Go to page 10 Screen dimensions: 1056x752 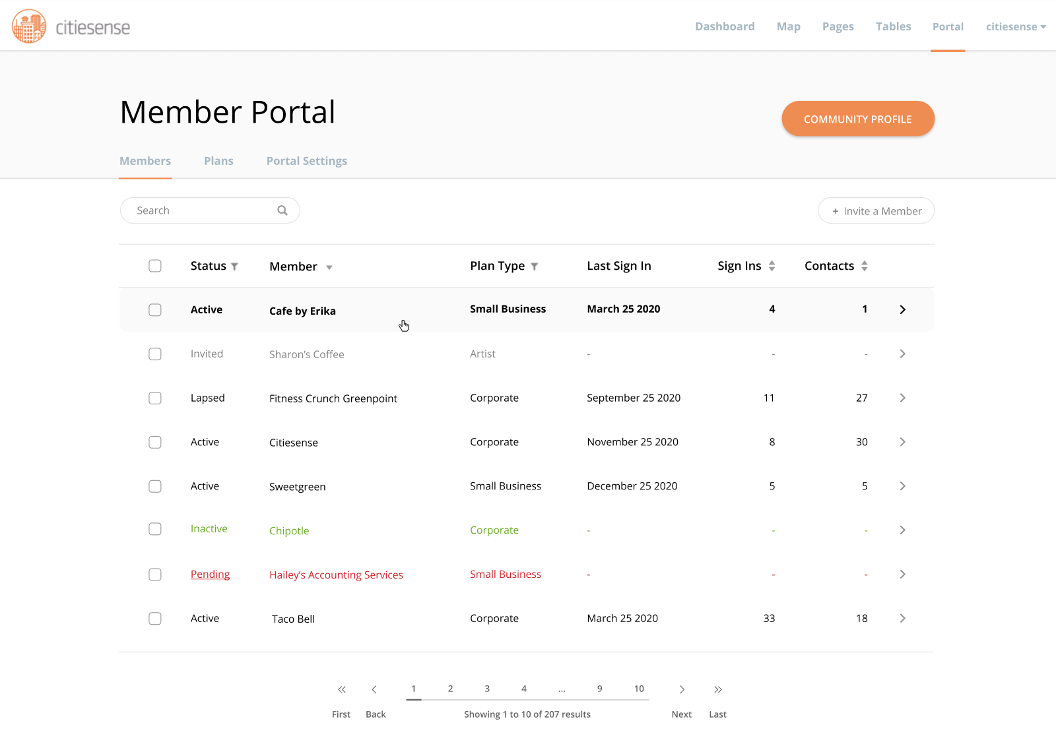(x=639, y=689)
